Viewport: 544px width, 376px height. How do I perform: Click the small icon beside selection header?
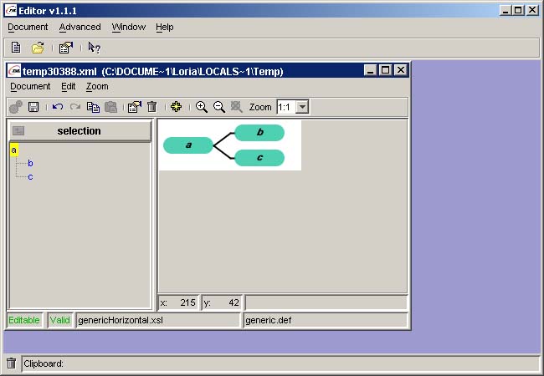18,131
